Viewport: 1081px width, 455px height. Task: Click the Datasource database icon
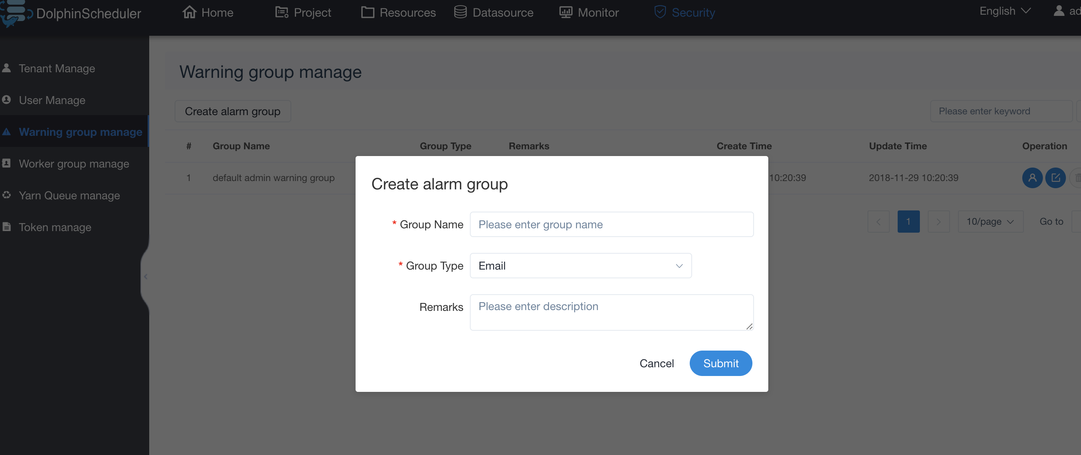[x=460, y=12]
